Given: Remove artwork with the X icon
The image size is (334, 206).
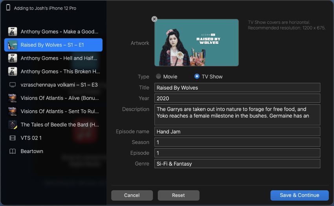Looking at the screenshot, I should coord(154,19).
